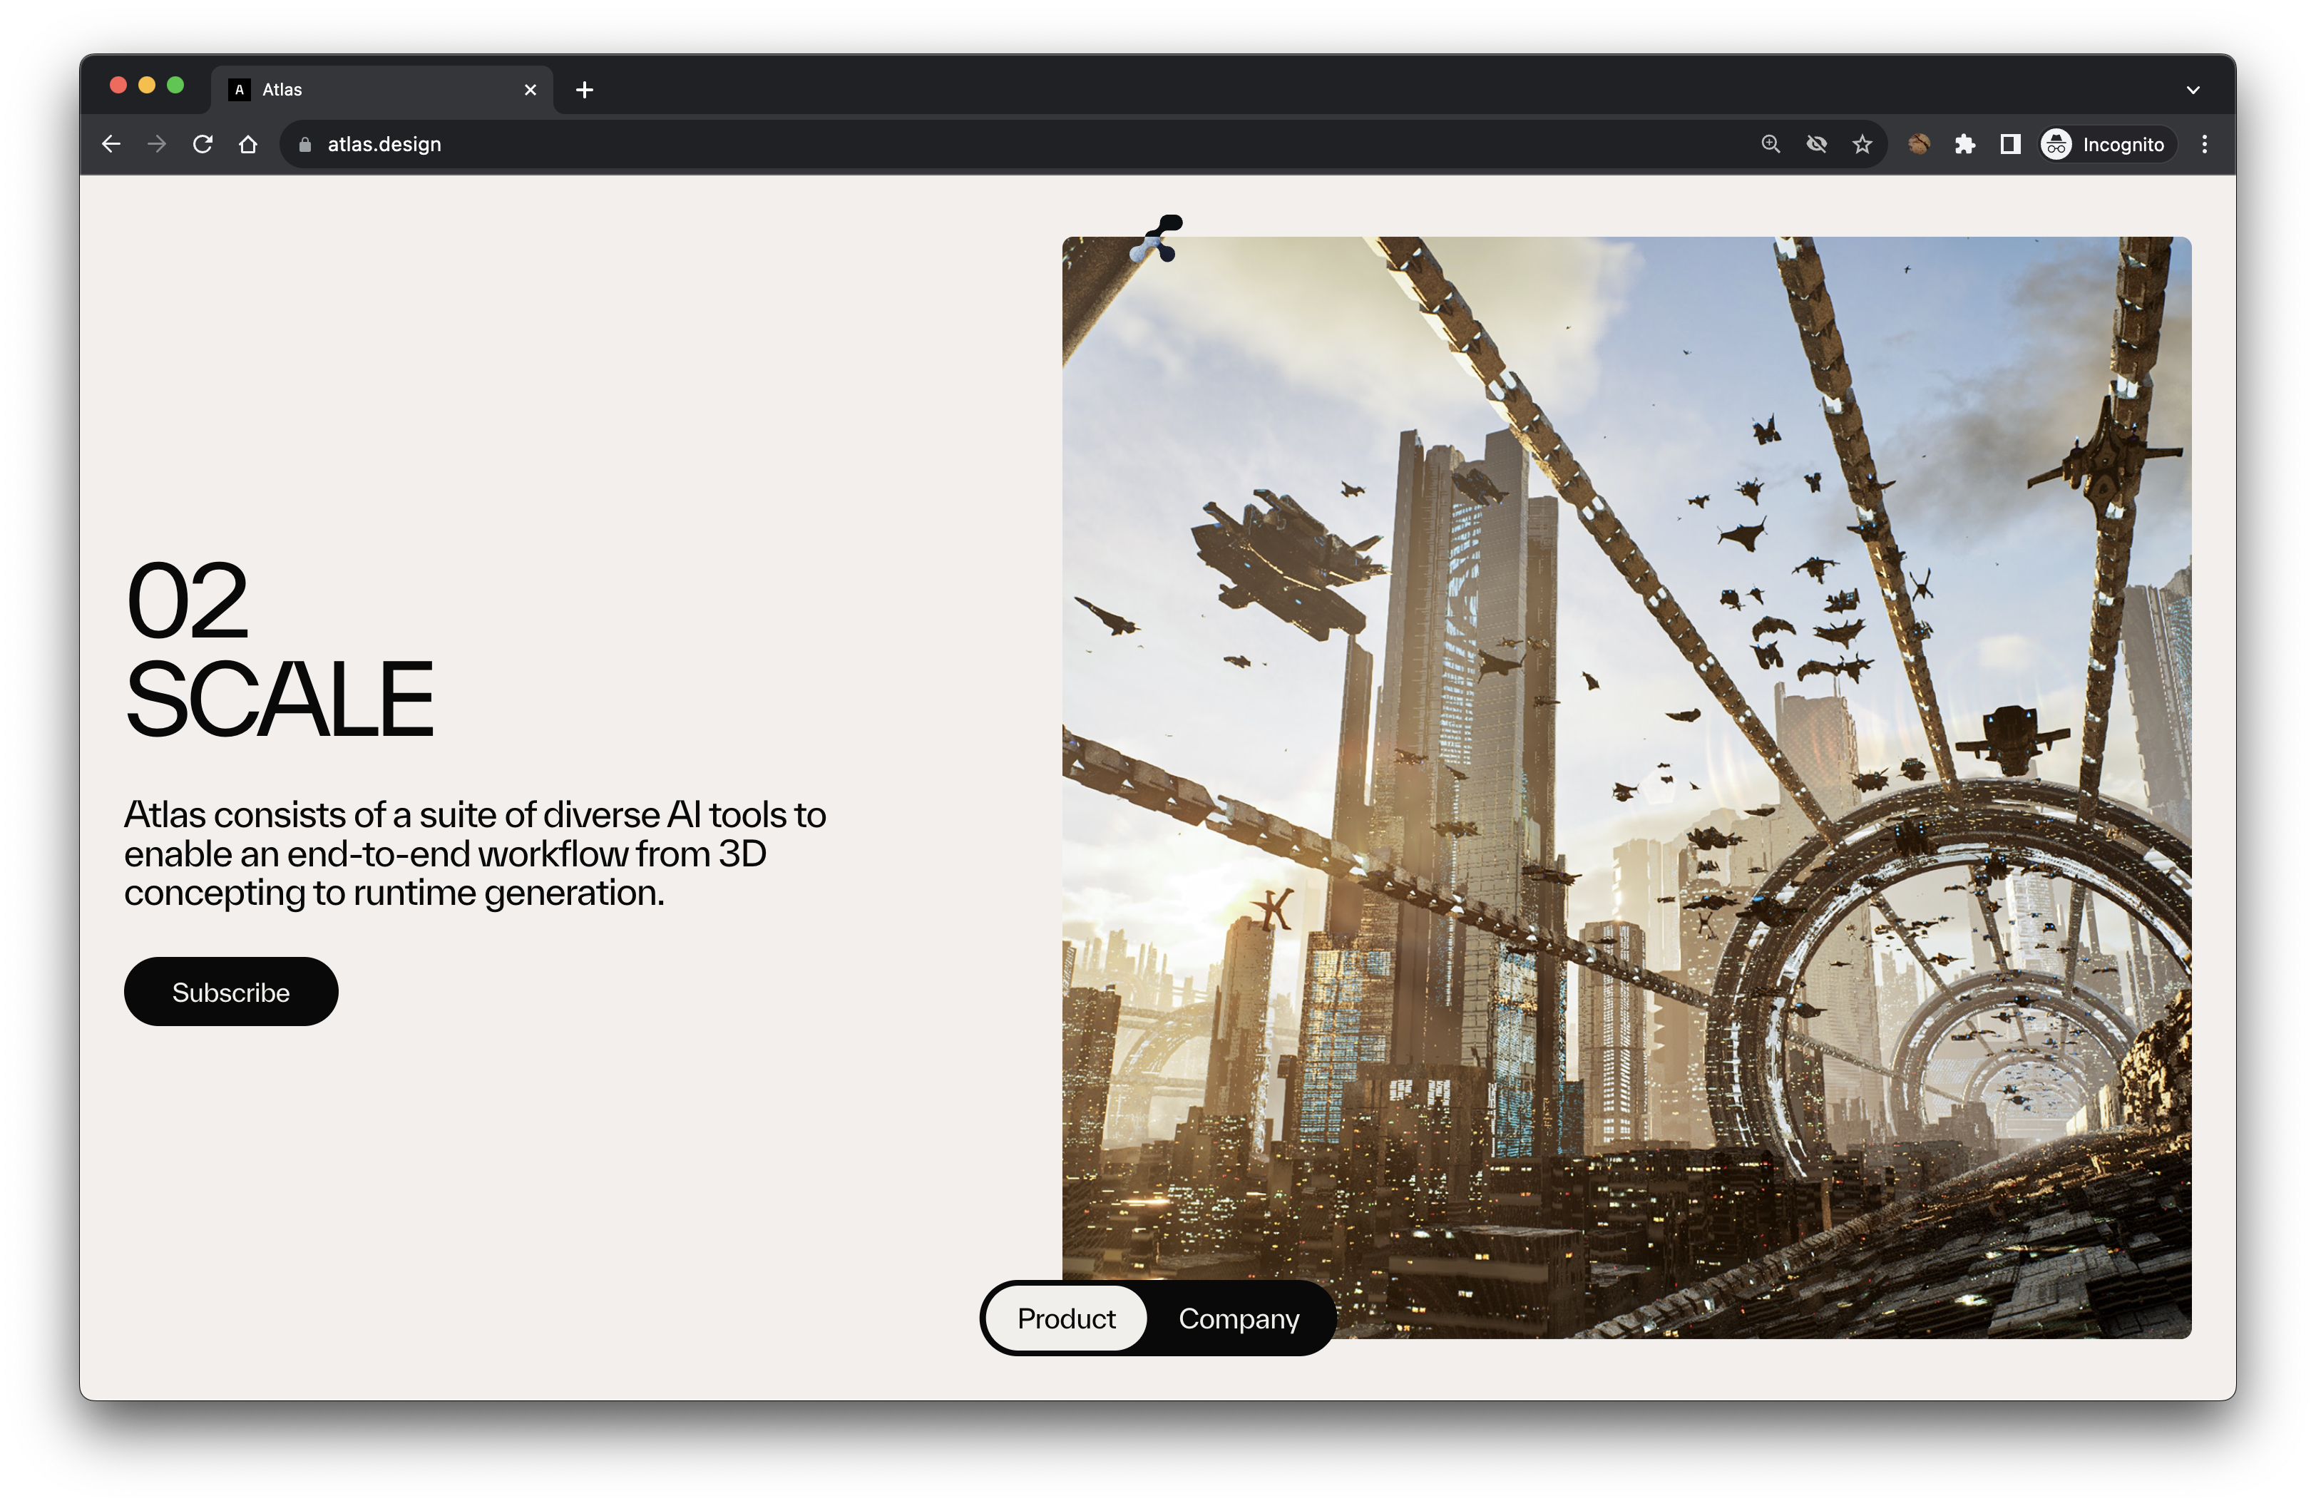Click the forward navigation arrow
Viewport: 2316px width, 1506px height.
(x=157, y=144)
